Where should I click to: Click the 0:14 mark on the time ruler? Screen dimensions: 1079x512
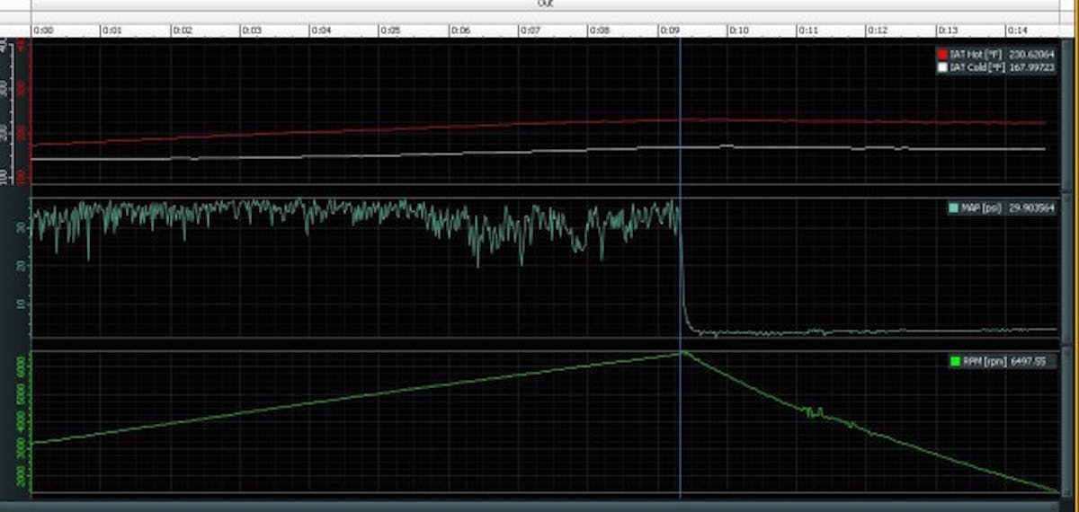point(1016,31)
